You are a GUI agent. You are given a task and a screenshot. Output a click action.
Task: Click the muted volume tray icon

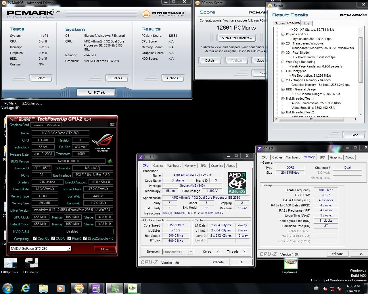click(x=325, y=289)
